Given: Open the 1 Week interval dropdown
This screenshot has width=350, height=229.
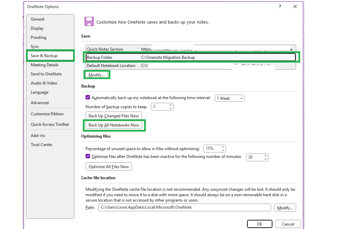Looking at the screenshot, I should pyautogui.click(x=229, y=98).
